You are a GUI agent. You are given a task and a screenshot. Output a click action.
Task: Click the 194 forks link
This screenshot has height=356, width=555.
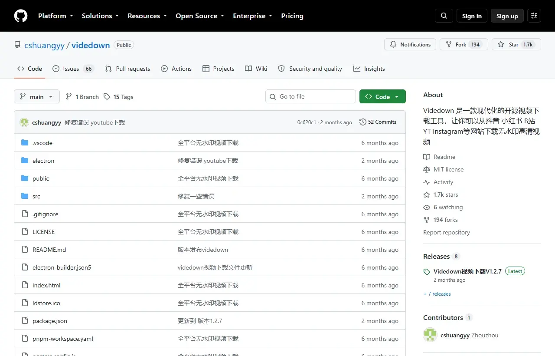click(445, 220)
